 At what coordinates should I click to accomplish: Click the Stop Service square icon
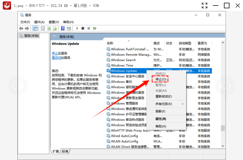pyautogui.click(x=83, y=28)
